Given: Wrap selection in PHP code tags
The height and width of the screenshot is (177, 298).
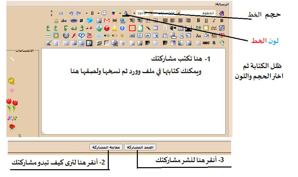Looking at the screenshot, I should [74, 21].
